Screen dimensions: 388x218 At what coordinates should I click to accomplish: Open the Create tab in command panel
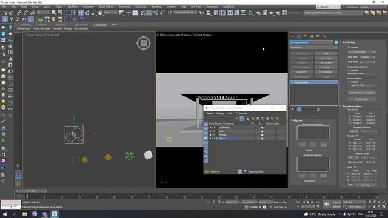coord(292,36)
